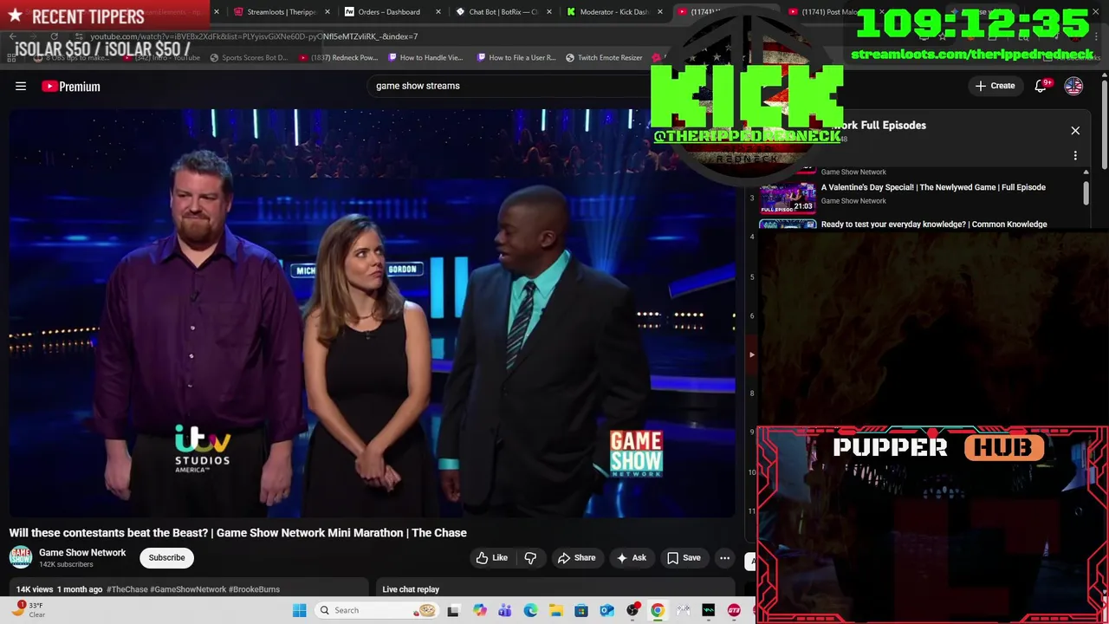1109x624 pixels.
Task: Close the Chat Bot BotRix tab
Action: pos(549,12)
